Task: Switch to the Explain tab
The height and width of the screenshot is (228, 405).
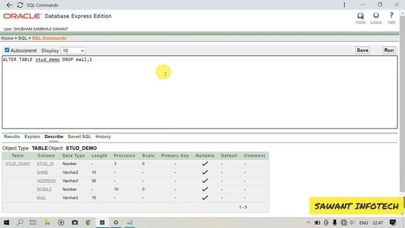Action: tap(32, 137)
